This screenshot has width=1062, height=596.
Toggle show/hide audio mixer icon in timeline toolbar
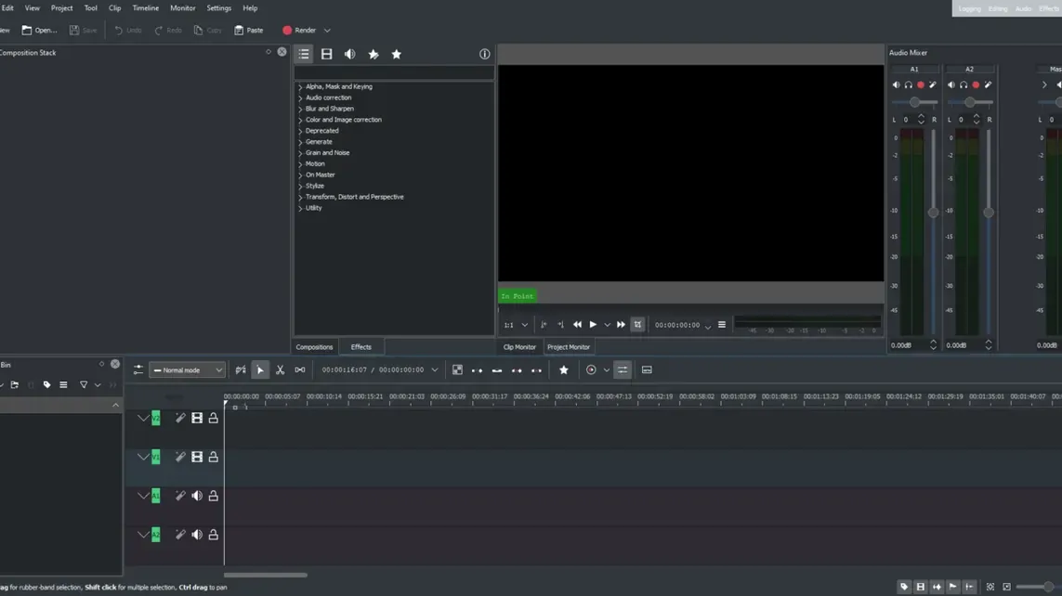click(623, 370)
